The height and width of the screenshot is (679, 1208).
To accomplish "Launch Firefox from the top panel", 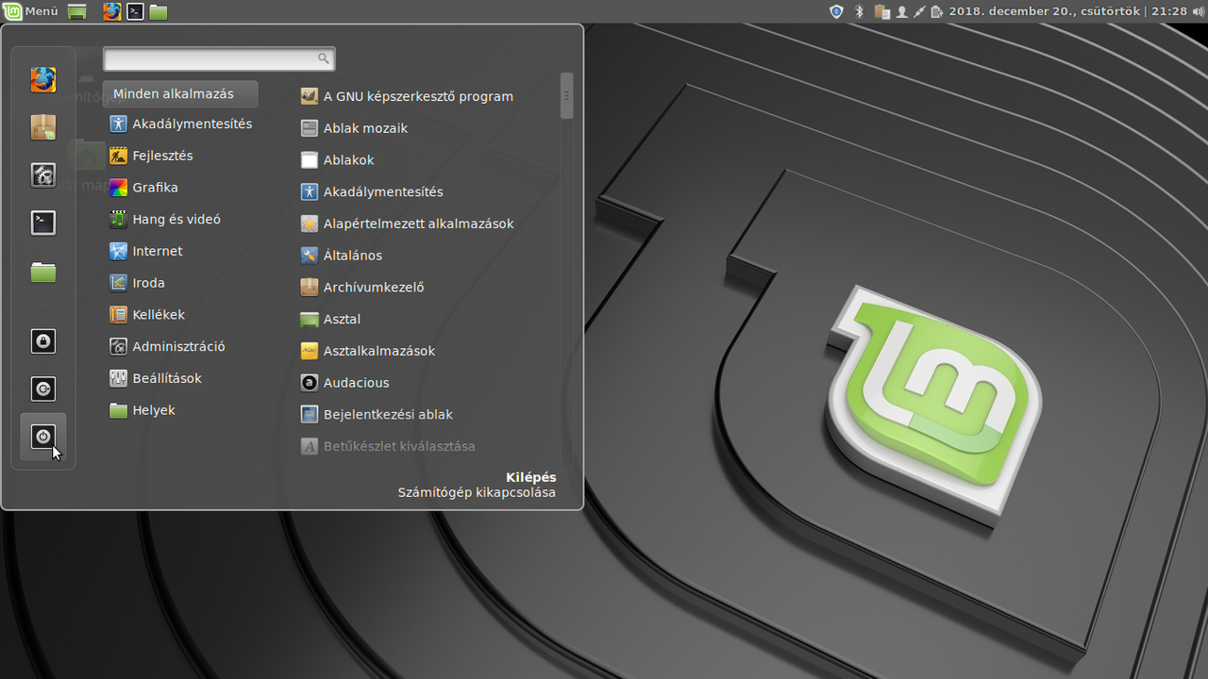I will coord(112,11).
